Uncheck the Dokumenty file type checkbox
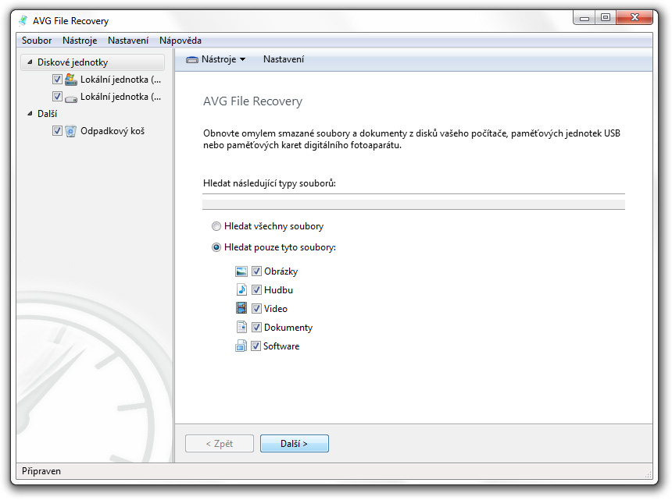 (x=256, y=327)
